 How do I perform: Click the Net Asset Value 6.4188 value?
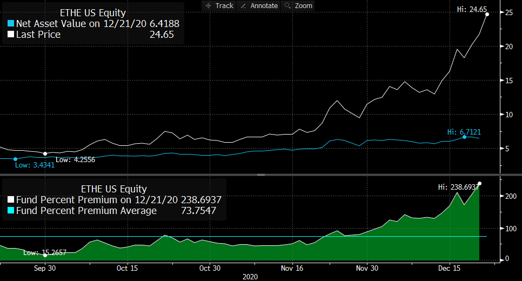click(x=164, y=24)
